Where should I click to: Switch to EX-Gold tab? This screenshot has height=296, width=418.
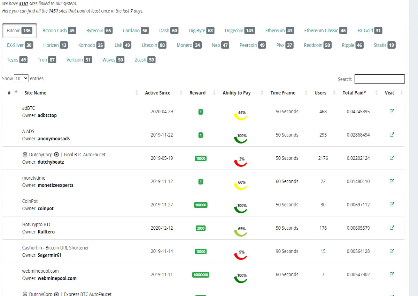click(x=370, y=31)
